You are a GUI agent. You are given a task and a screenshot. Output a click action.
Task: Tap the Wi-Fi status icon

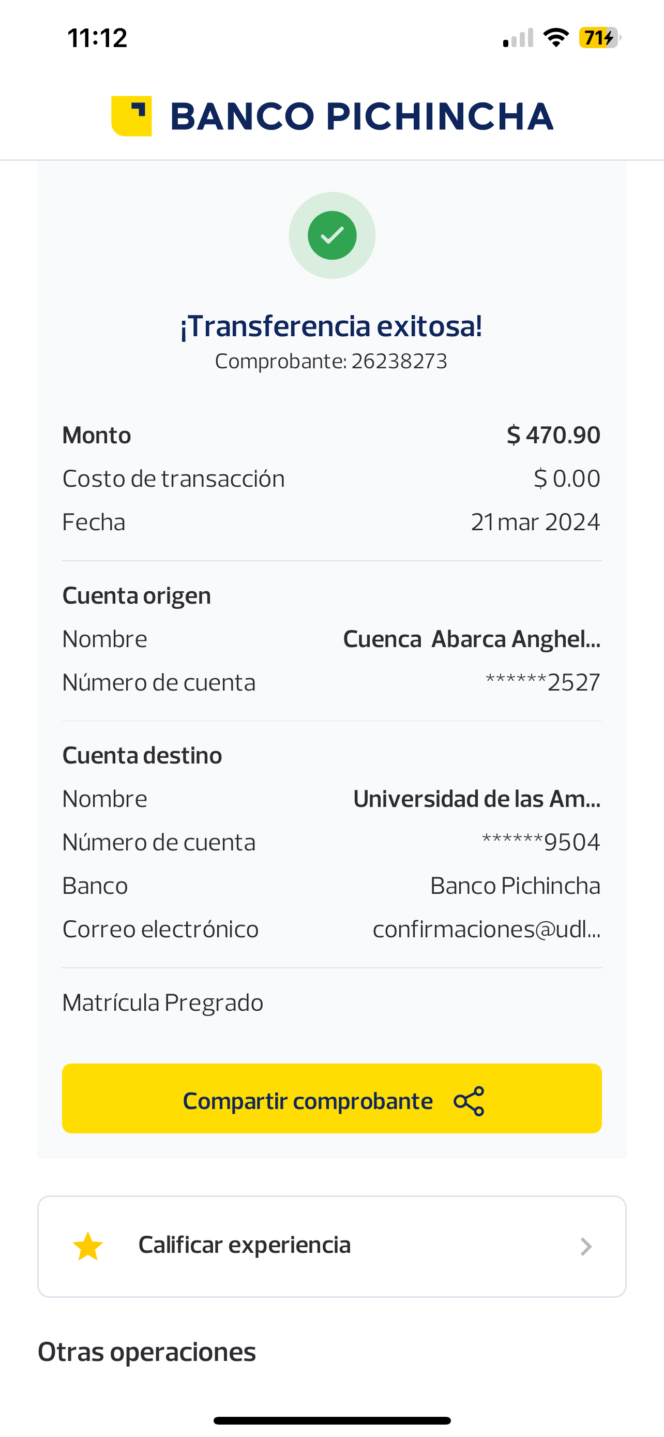click(556, 38)
